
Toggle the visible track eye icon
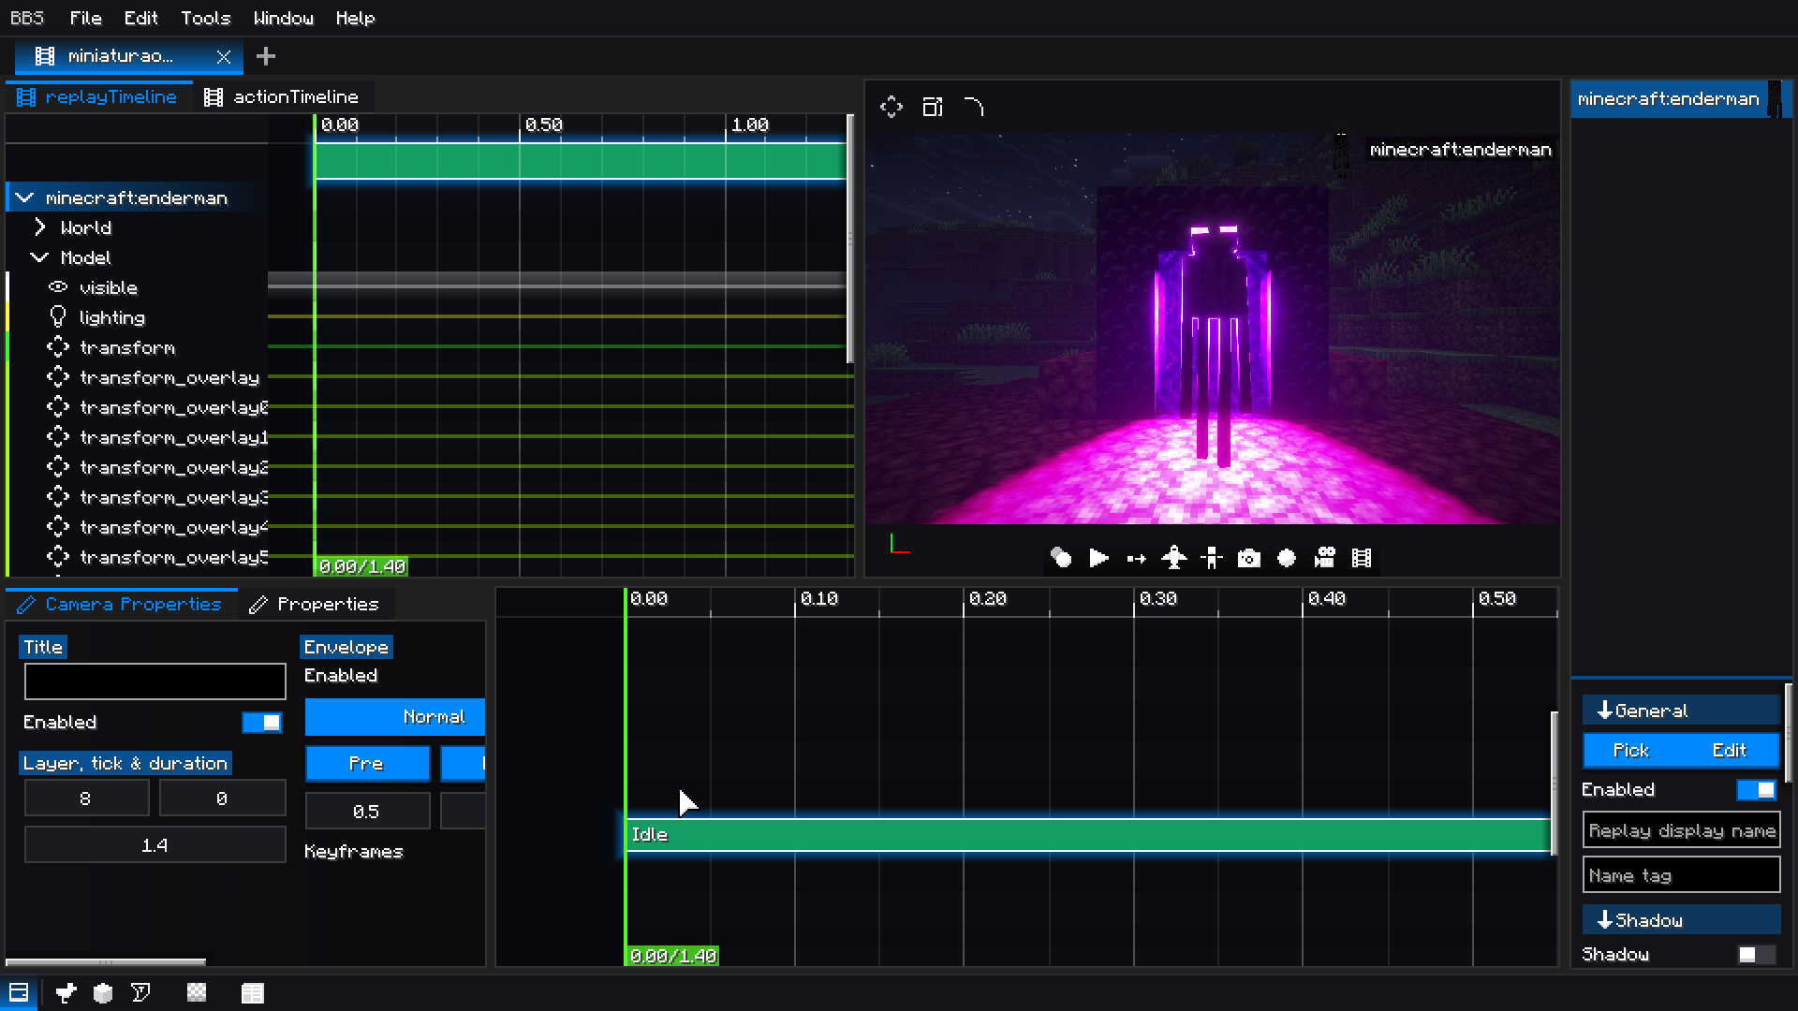(x=58, y=287)
